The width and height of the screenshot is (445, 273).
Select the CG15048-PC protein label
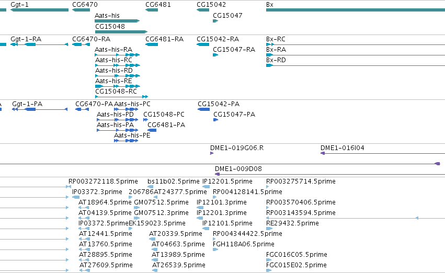point(164,115)
